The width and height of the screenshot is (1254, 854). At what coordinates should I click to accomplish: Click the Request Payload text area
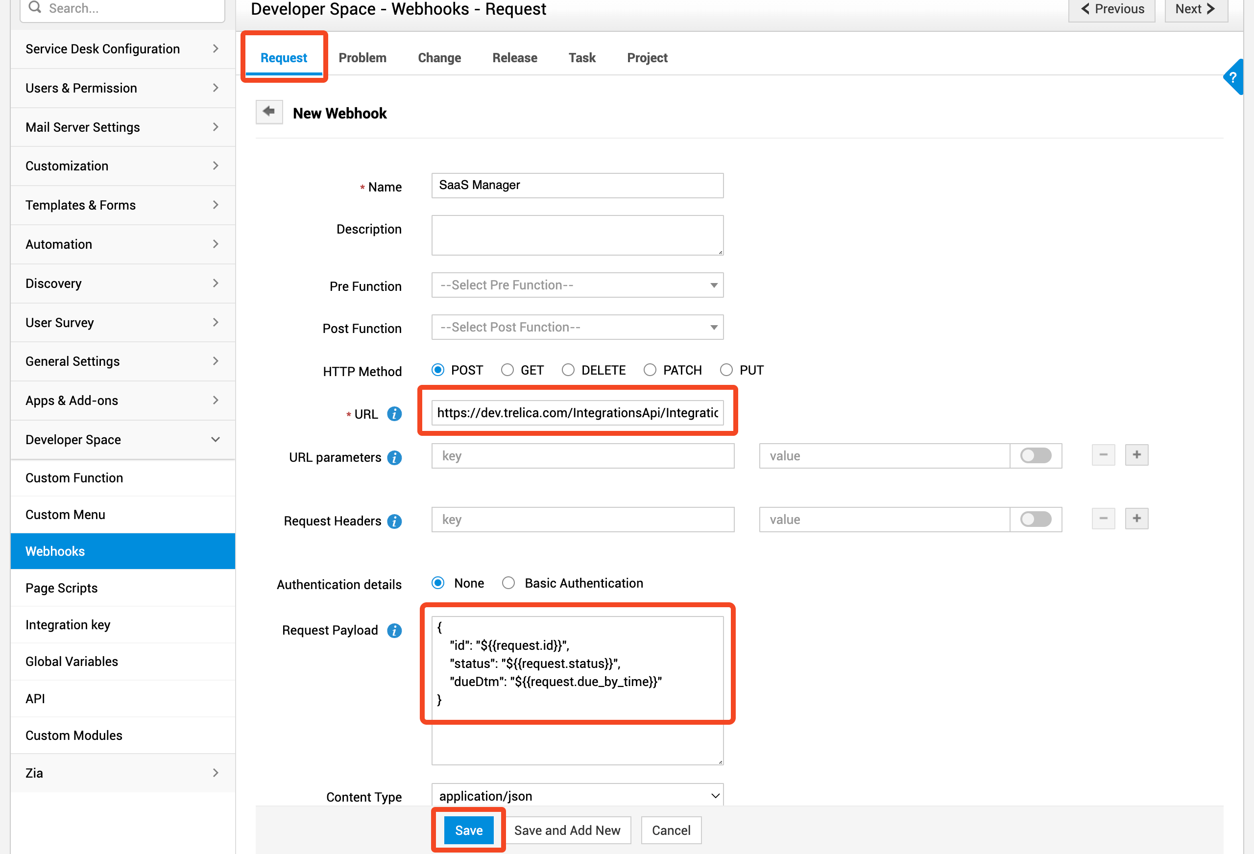pyautogui.click(x=578, y=690)
